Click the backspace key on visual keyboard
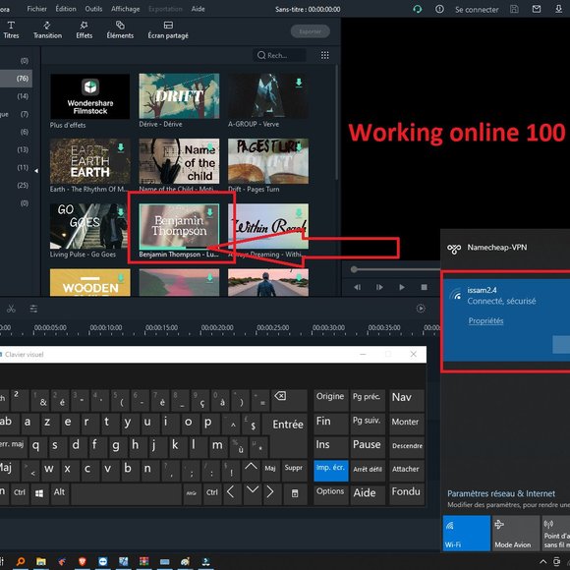Screen dimensions: 570x570 (290, 401)
